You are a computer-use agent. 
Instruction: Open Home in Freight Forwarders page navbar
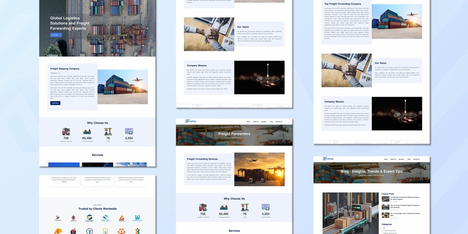click(x=248, y=121)
